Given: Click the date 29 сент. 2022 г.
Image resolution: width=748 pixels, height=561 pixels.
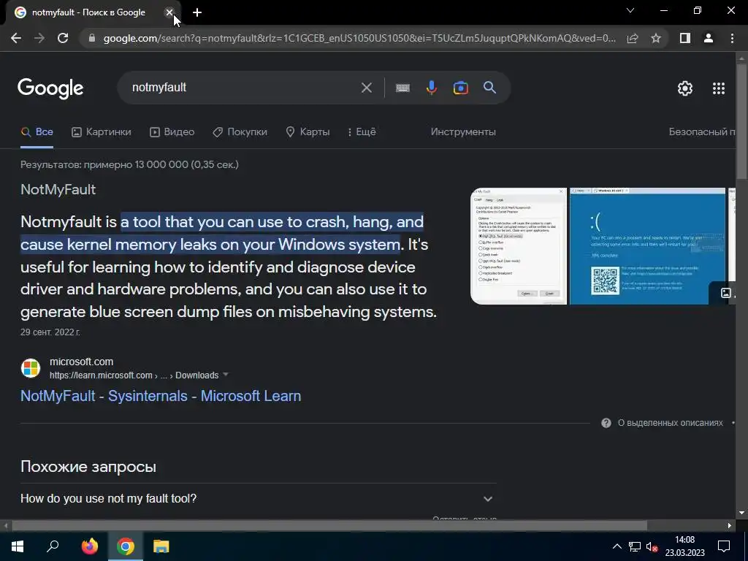Looking at the screenshot, I should 50,332.
